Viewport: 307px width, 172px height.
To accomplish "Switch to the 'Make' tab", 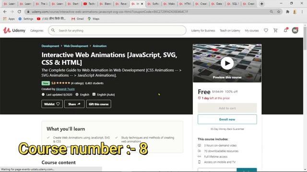I will pos(169,4).
